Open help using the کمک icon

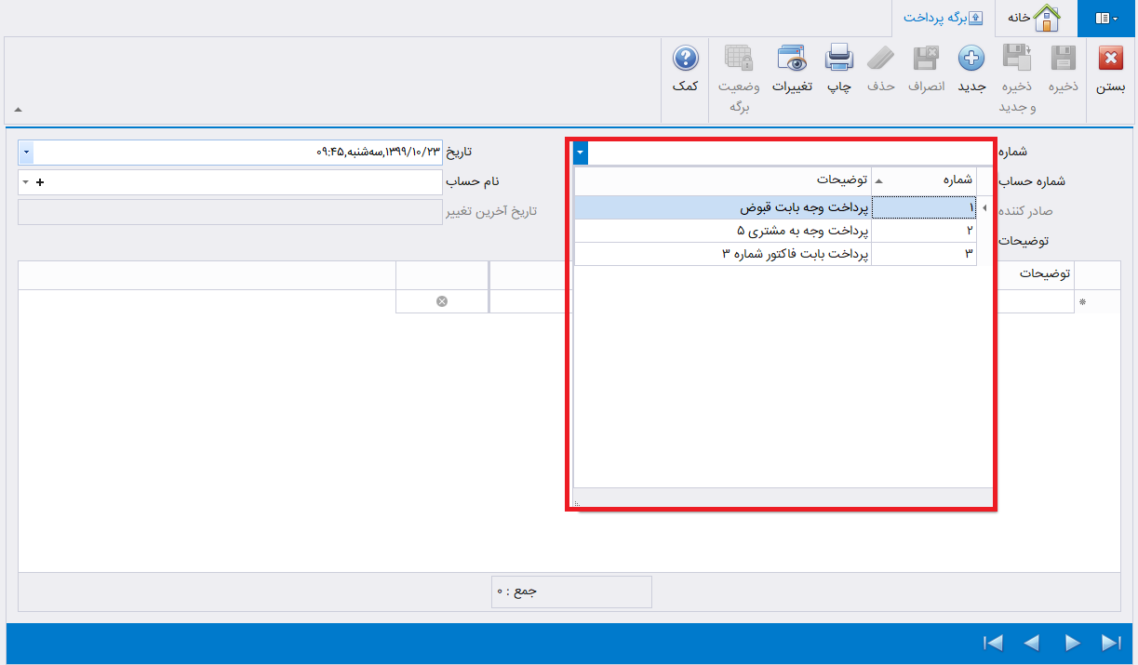[x=685, y=58]
